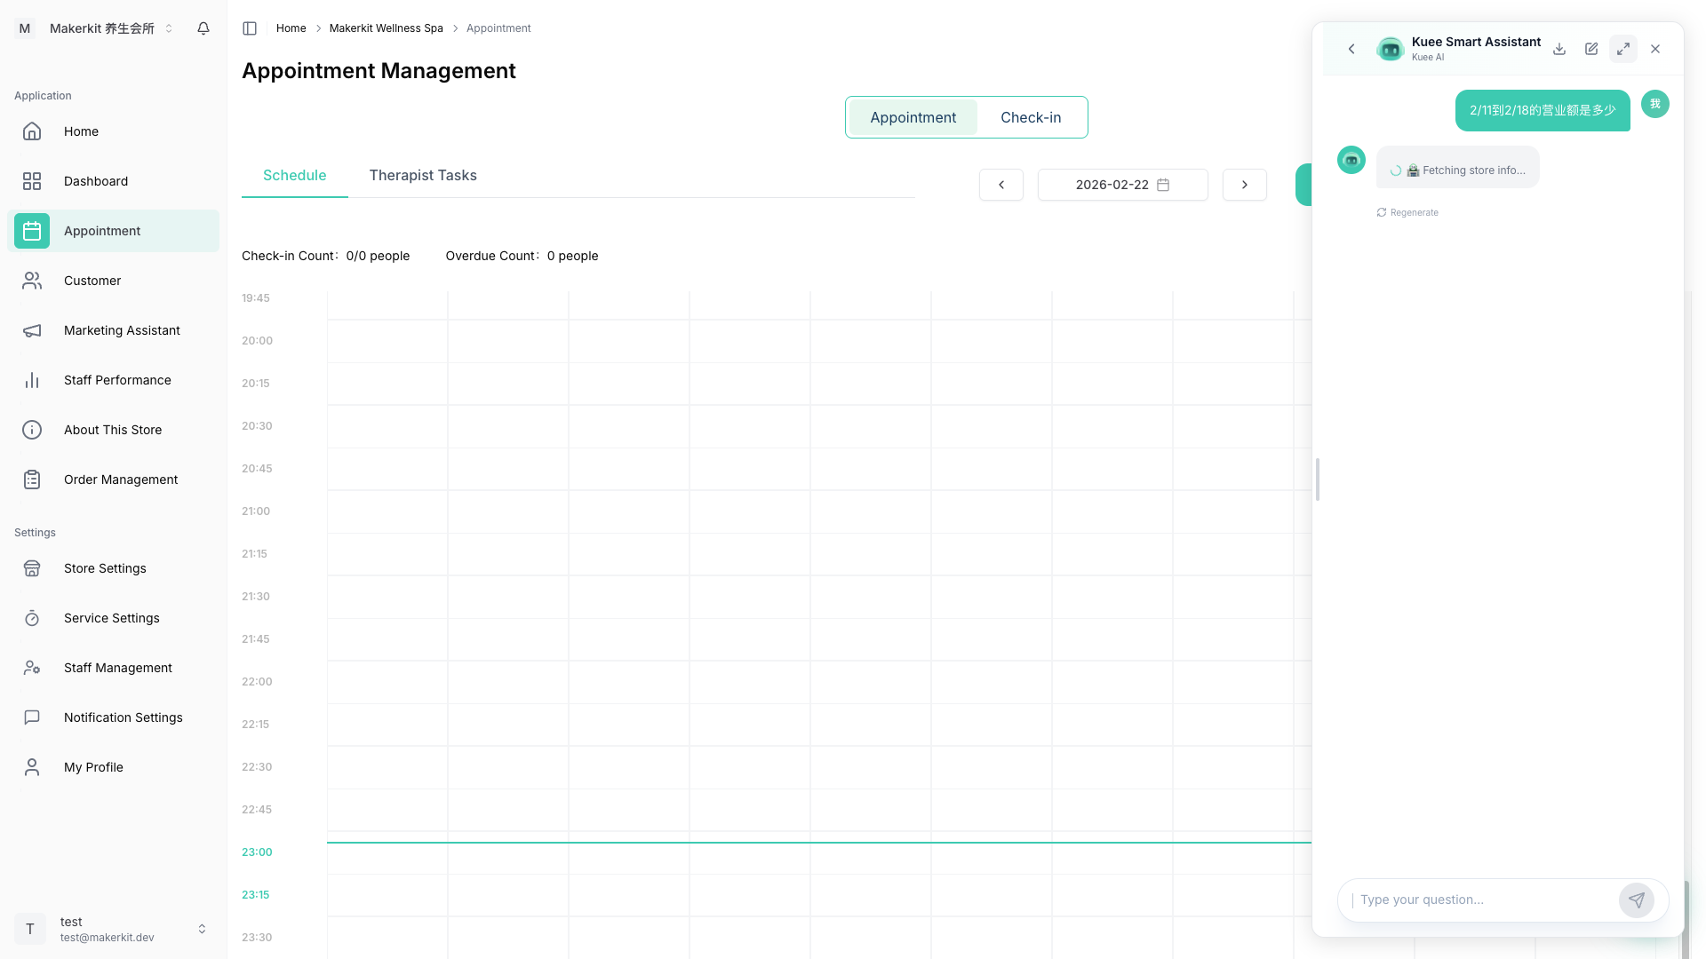The width and height of the screenshot is (1706, 959).
Task: Open Staff Performance chart icon
Action: 32,380
